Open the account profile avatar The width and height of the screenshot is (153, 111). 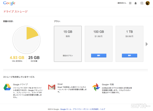coord(148,3)
